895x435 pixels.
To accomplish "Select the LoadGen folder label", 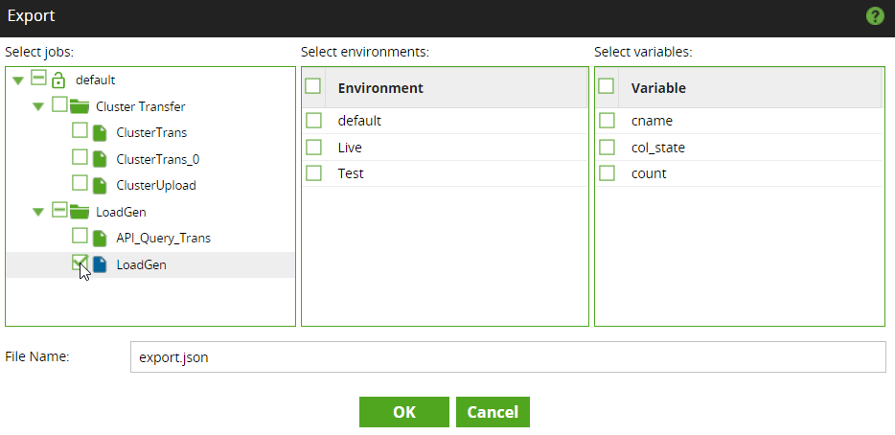I will (x=121, y=212).
